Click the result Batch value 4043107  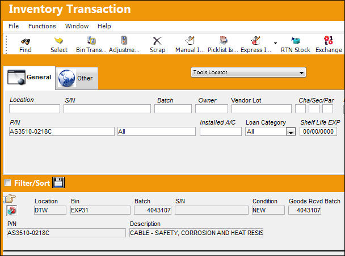pos(153,210)
